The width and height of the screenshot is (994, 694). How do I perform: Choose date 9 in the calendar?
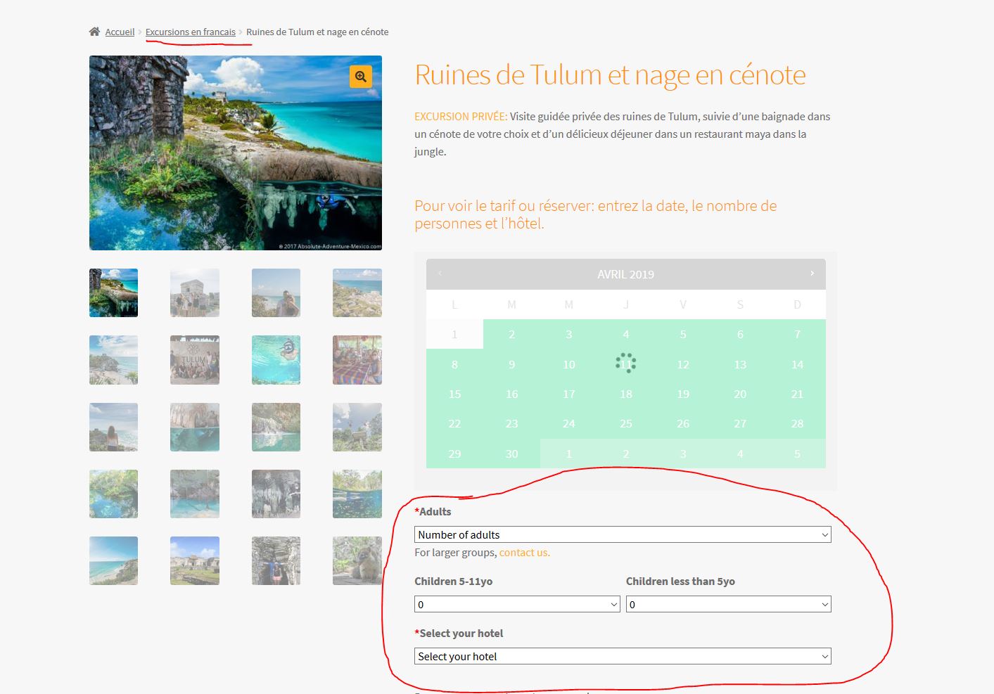point(511,364)
